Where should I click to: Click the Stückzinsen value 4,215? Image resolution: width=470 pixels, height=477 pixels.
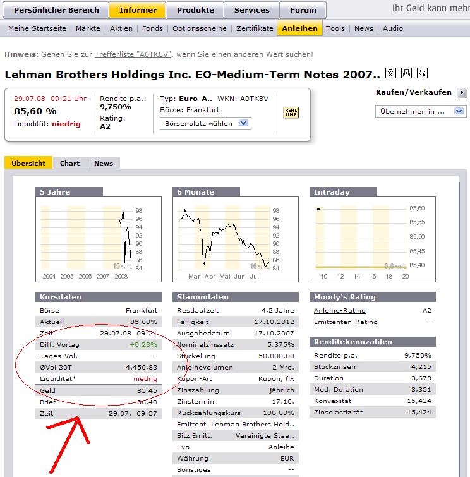[x=421, y=367]
